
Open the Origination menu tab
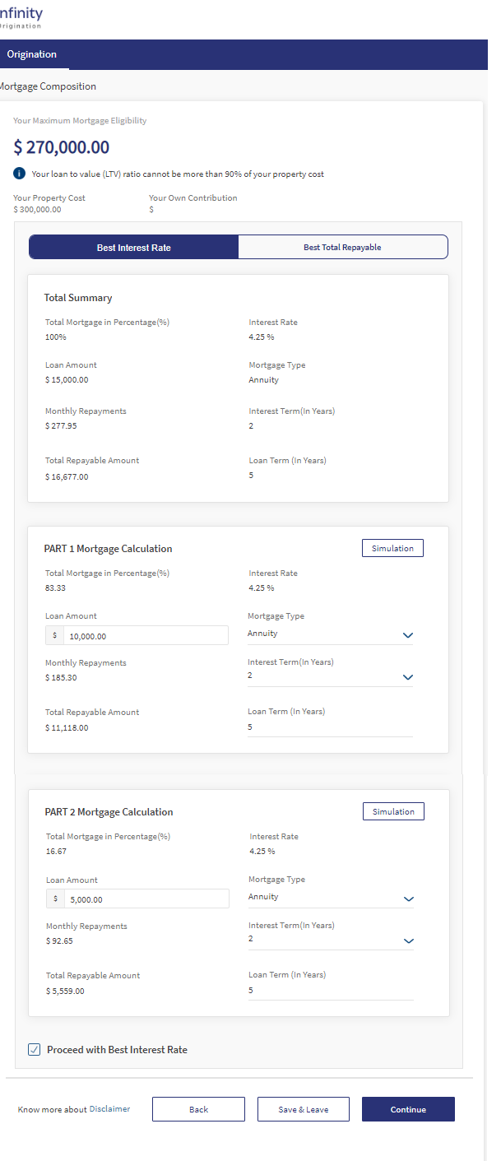pos(32,54)
